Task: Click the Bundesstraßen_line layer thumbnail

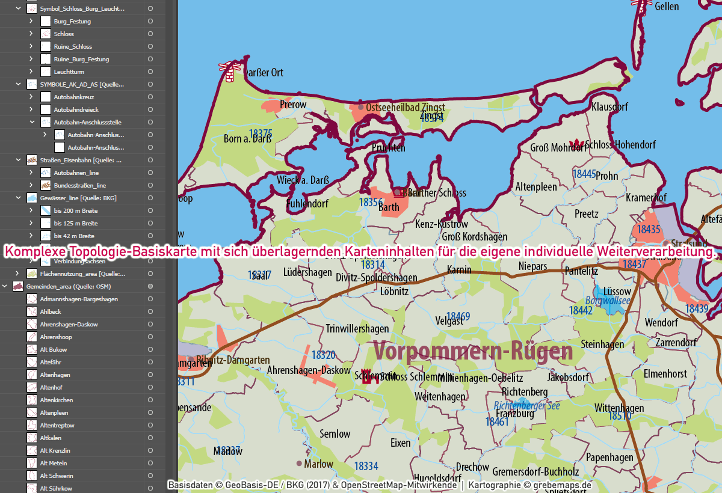Action: (x=45, y=185)
